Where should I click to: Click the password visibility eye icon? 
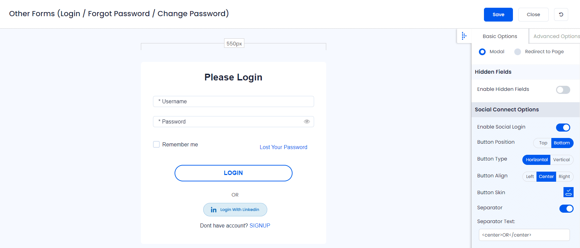(307, 121)
